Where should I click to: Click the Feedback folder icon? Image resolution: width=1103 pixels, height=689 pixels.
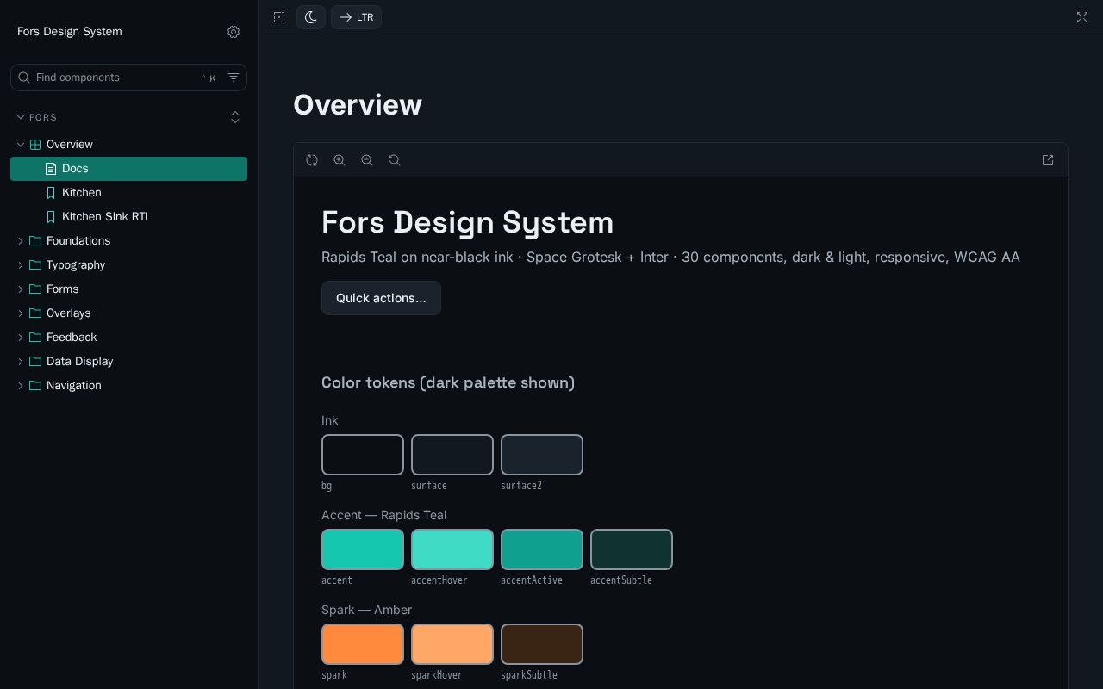35,338
